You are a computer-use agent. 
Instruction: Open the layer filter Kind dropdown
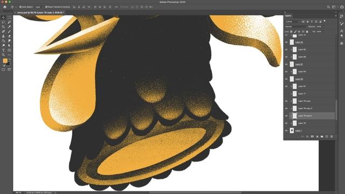pos(292,22)
